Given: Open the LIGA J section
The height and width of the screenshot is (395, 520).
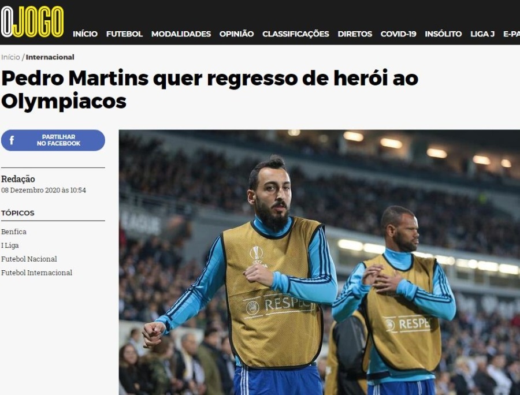Looking at the screenshot, I should [482, 34].
